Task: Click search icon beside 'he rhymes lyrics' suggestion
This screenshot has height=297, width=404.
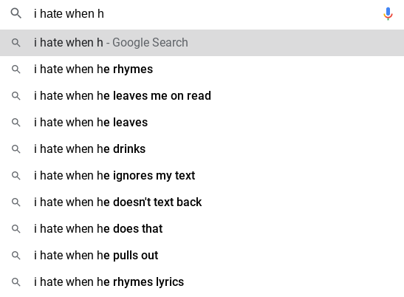Action: click(x=16, y=281)
